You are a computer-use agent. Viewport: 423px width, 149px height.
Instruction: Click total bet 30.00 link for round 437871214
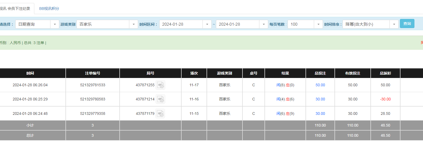pos(320,99)
